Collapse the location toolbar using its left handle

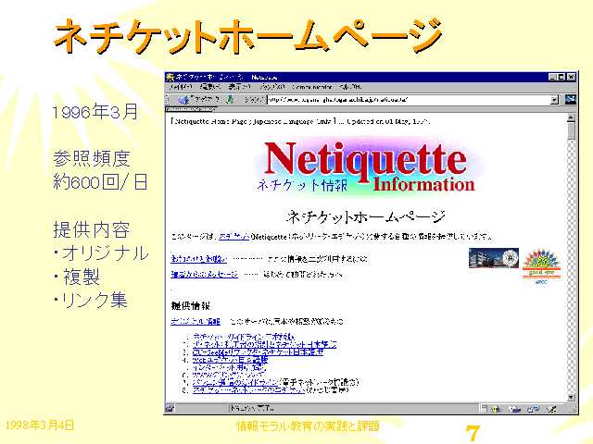point(169,99)
